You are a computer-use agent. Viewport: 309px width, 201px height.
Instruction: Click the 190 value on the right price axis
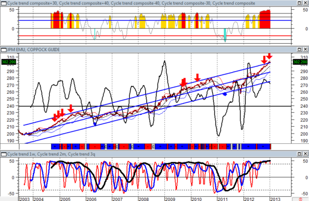[304, 141]
